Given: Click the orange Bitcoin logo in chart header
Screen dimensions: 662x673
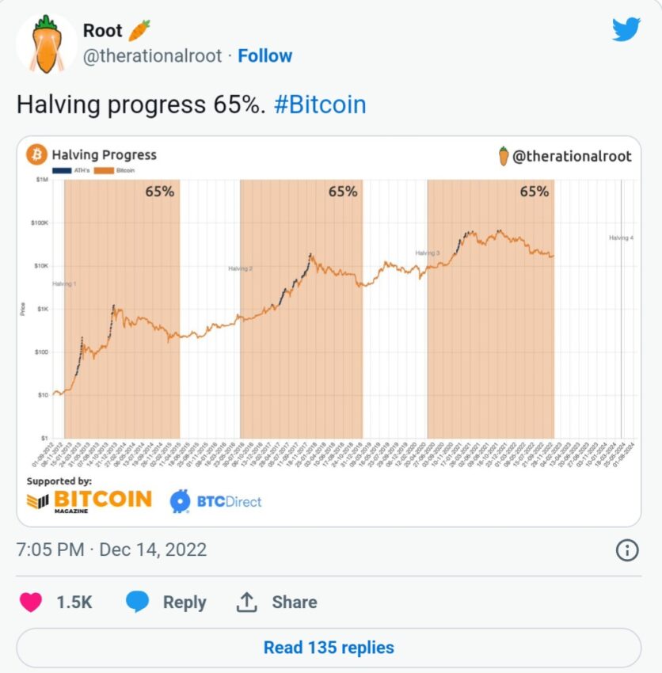Looking at the screenshot, I should pyautogui.click(x=36, y=154).
